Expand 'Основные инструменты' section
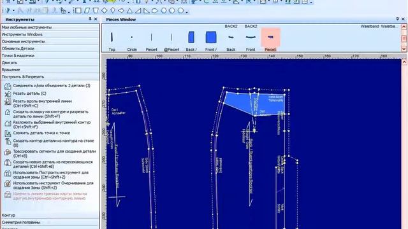 50,41
